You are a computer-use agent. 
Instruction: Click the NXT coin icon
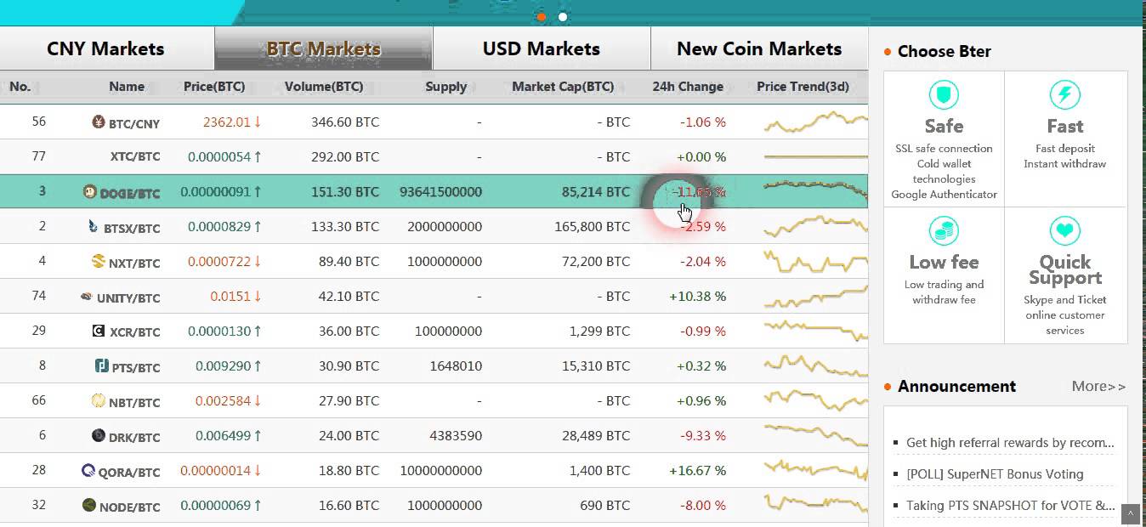tap(99, 262)
